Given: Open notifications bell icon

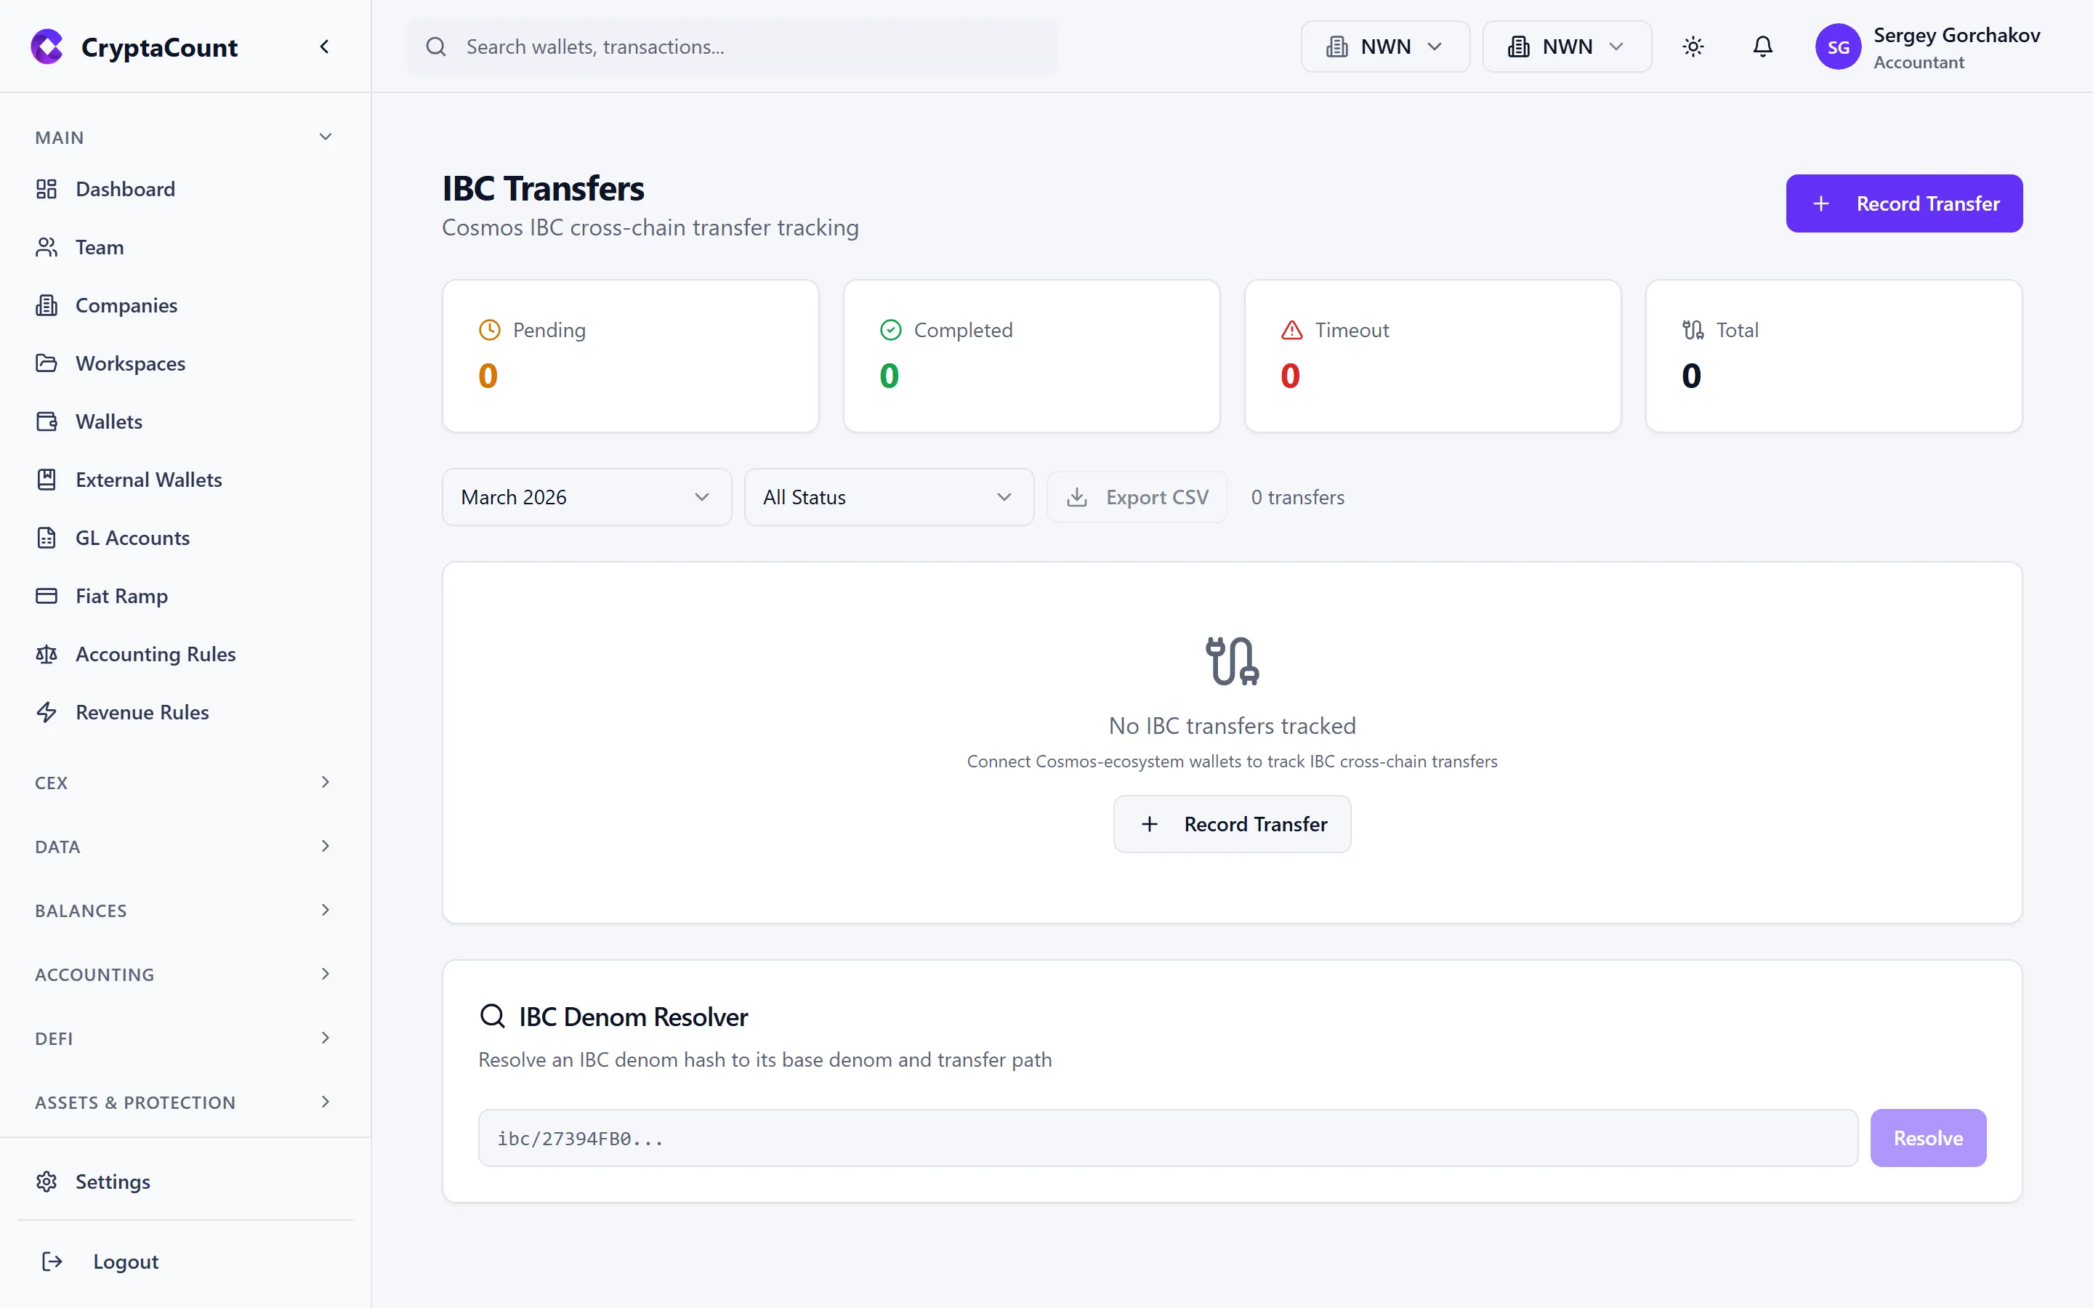Looking at the screenshot, I should tap(1762, 47).
